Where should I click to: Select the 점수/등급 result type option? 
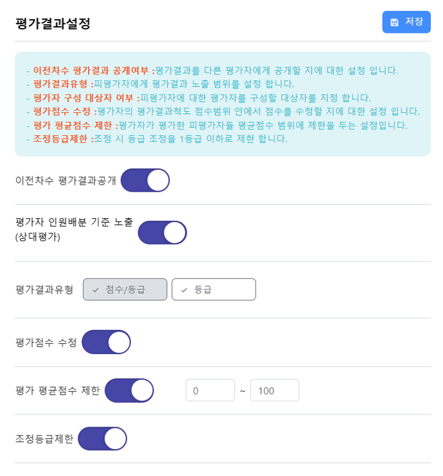[125, 289]
